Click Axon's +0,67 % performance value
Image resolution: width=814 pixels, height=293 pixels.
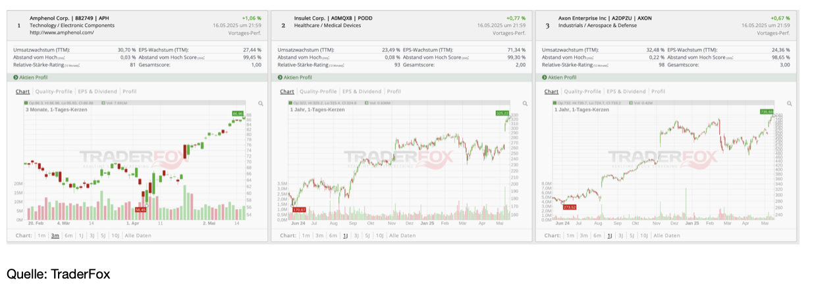(780, 18)
